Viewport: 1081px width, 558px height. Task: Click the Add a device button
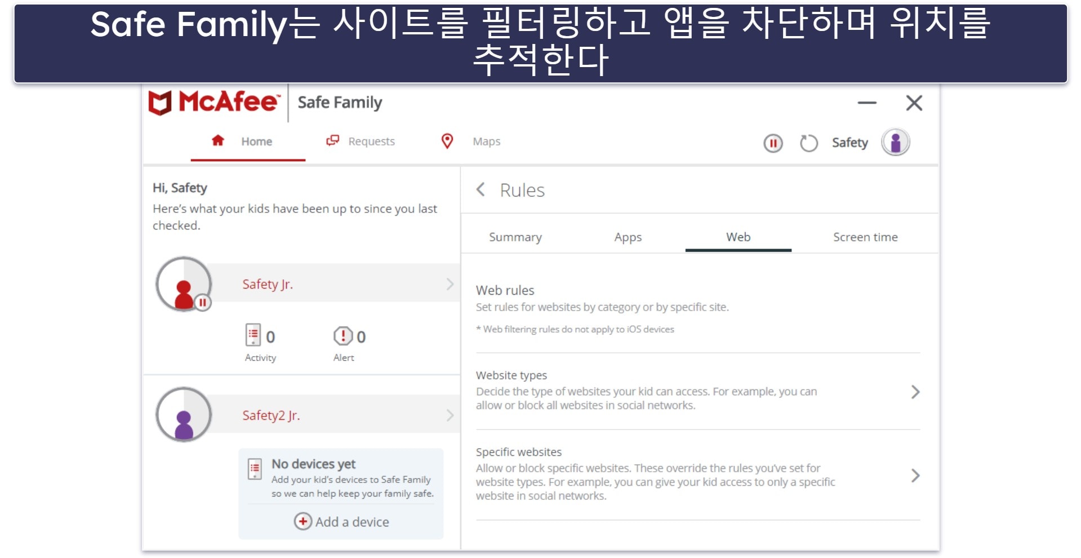(x=341, y=521)
